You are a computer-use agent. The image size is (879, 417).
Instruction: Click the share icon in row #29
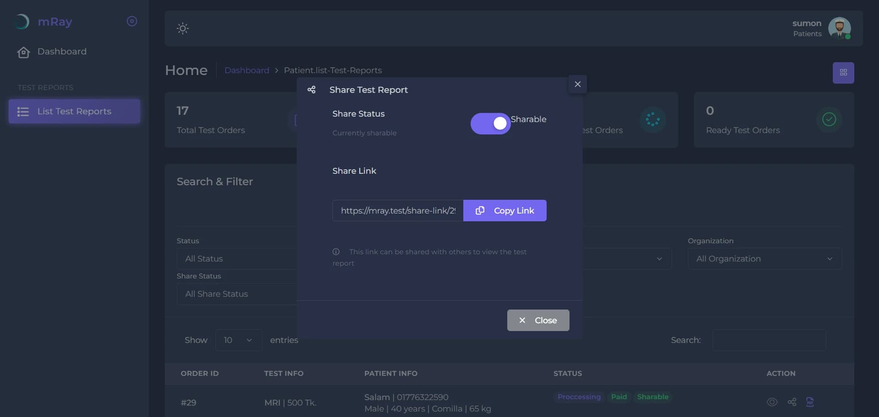click(792, 402)
